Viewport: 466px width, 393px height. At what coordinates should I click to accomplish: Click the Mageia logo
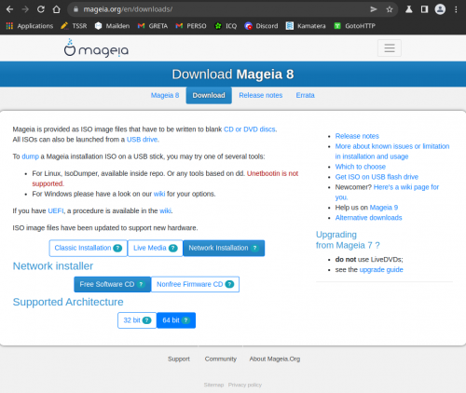96,47
